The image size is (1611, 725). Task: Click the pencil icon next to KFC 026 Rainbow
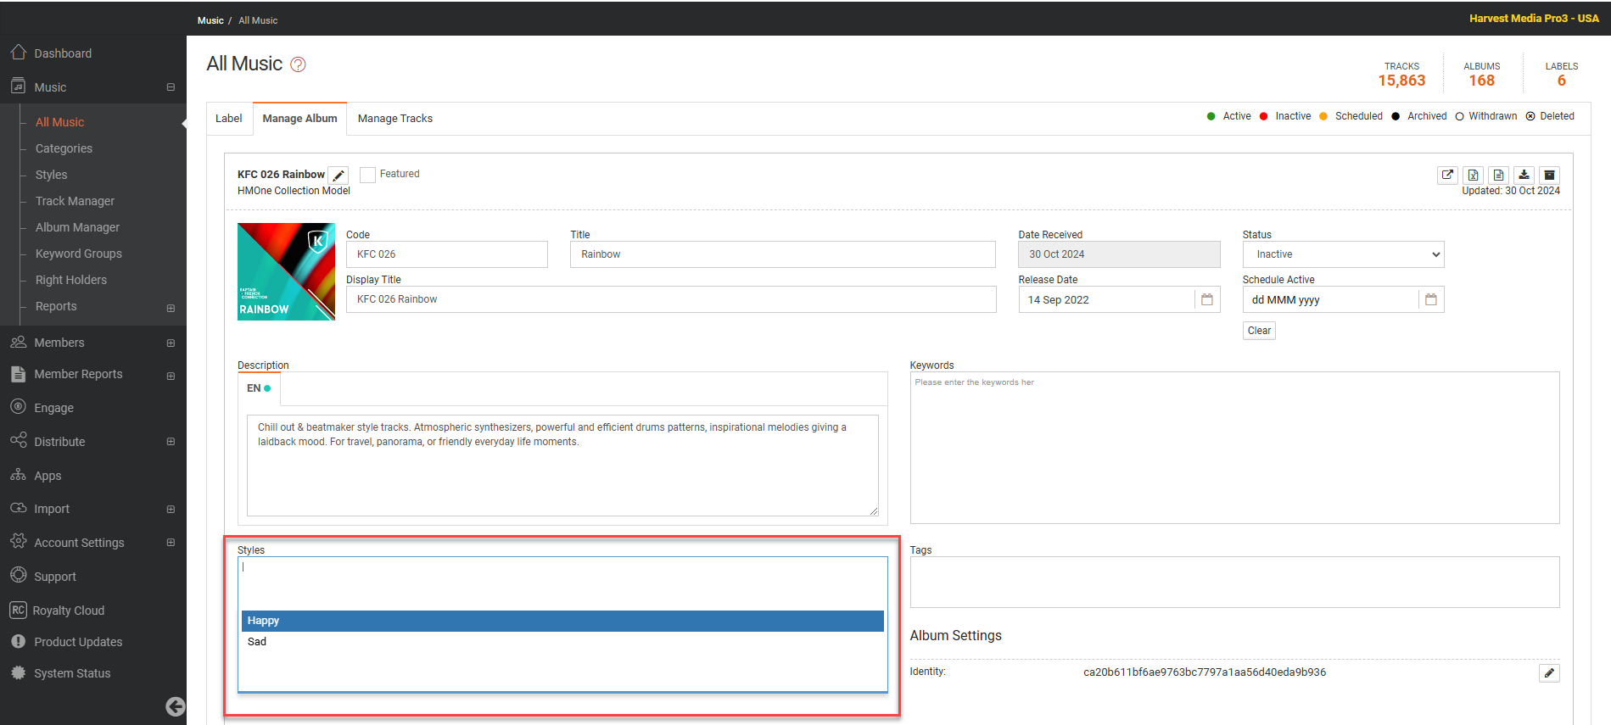coord(338,176)
